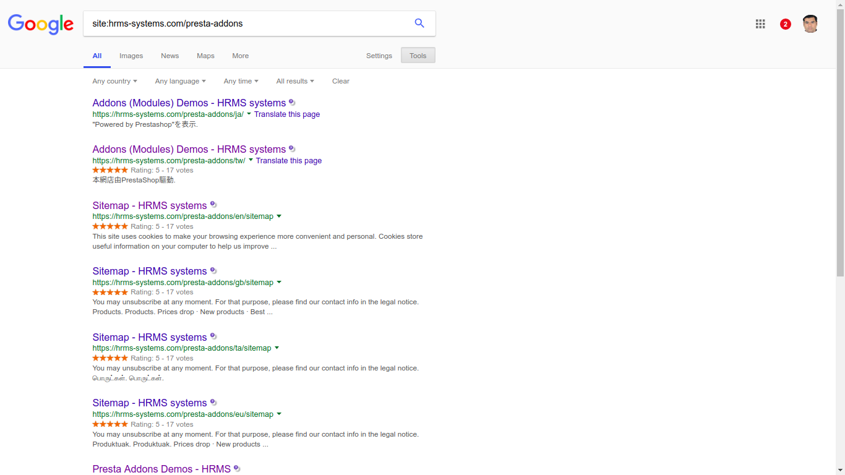The height and width of the screenshot is (475, 845).
Task: Open Sitemap result for gb/sitemap
Action: coord(150,271)
